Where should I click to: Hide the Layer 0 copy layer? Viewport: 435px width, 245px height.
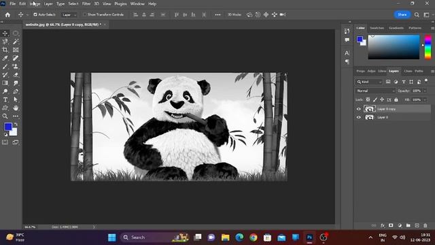(358, 109)
